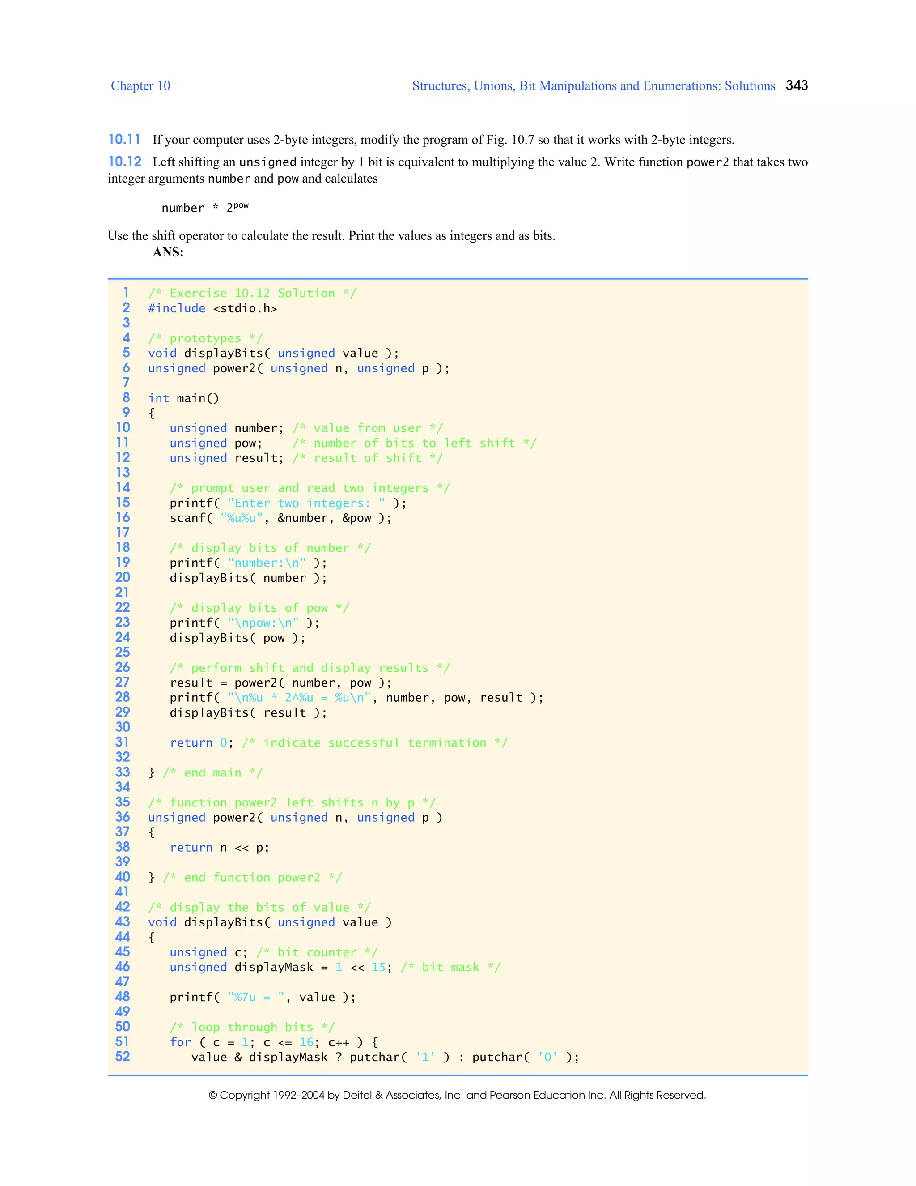Click the 'for ( c = 1; c <= 16; c++ )' line
916x1186 pixels.
tap(273, 1043)
